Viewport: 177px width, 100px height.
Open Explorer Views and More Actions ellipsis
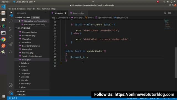point(46,13)
